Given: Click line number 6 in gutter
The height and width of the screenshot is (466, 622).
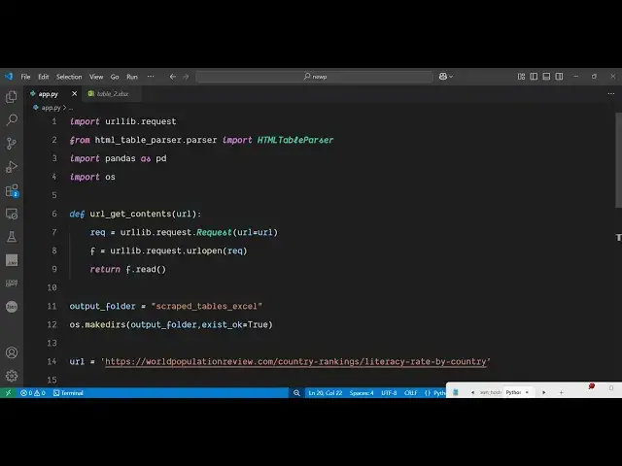Looking at the screenshot, I should [x=54, y=214].
